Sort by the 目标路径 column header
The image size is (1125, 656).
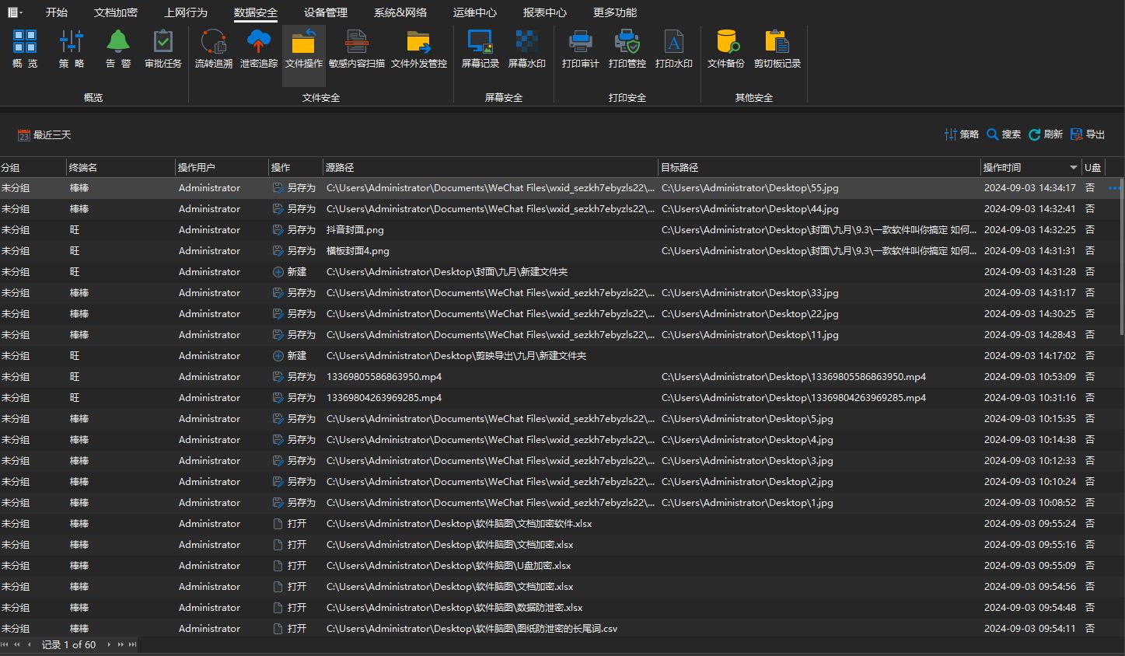pos(819,167)
